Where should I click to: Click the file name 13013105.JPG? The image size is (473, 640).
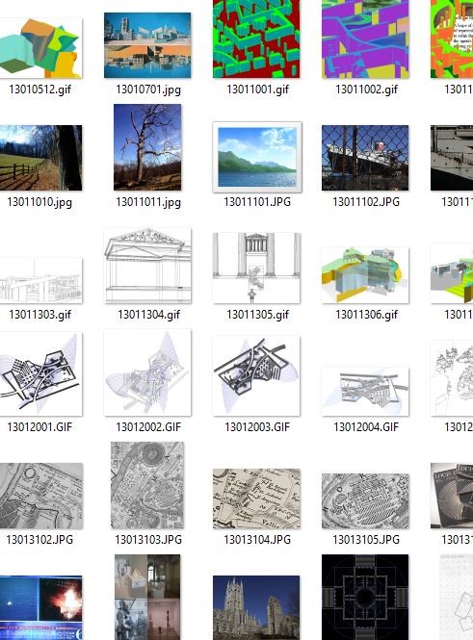(366, 540)
